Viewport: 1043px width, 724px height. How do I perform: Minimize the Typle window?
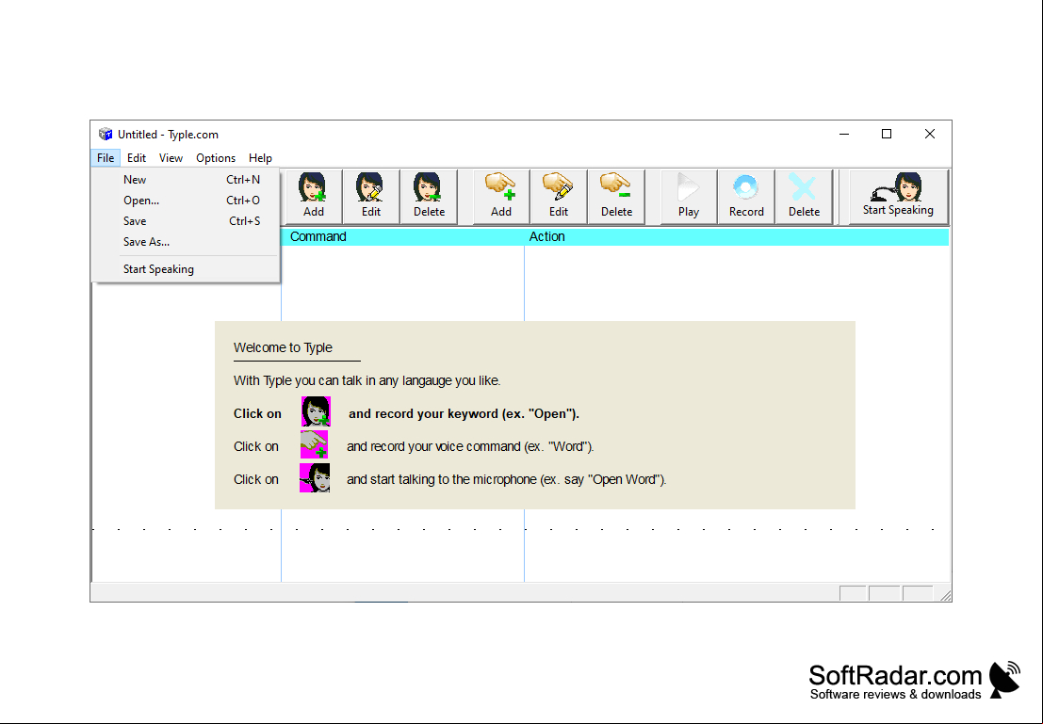844,135
